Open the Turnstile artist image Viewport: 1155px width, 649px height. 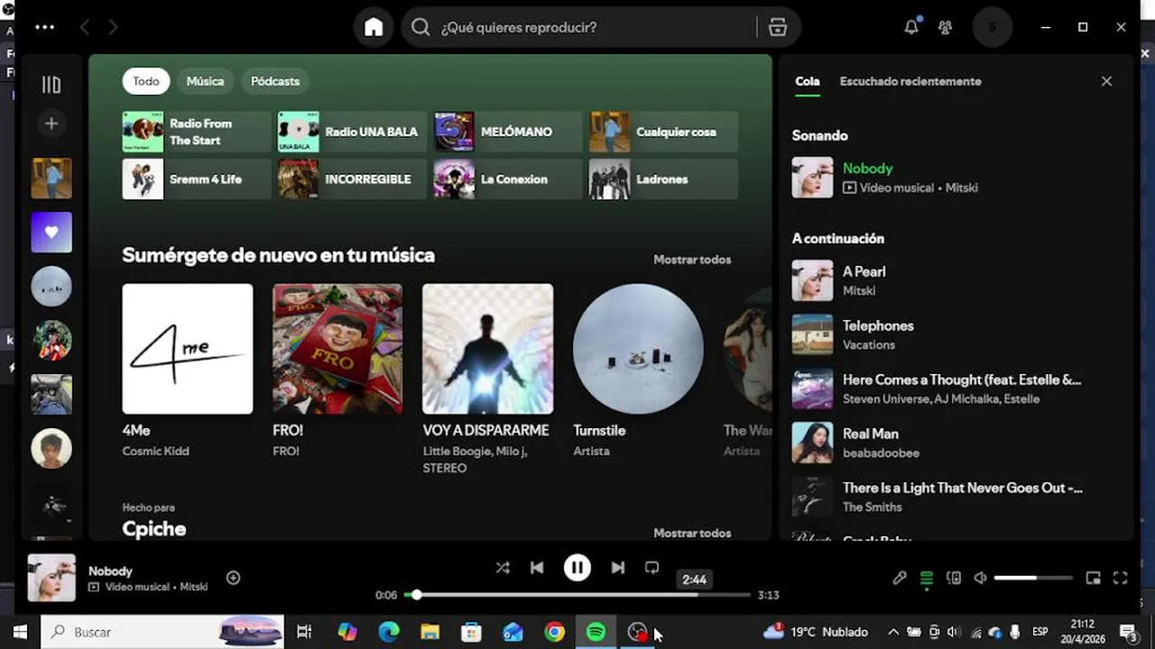(638, 349)
